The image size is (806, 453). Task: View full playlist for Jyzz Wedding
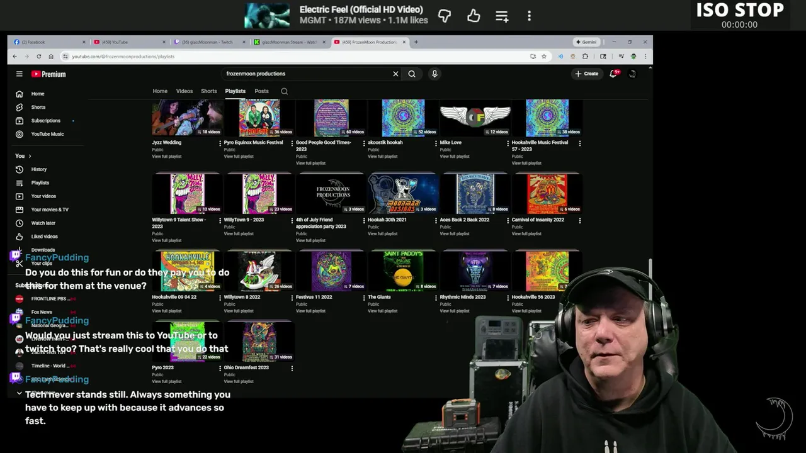pos(167,157)
